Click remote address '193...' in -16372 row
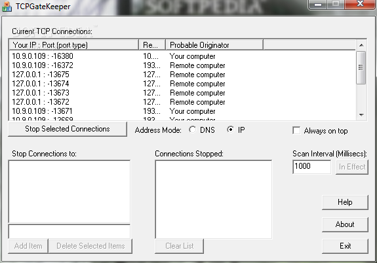The height and width of the screenshot is (263, 377). 151,65
